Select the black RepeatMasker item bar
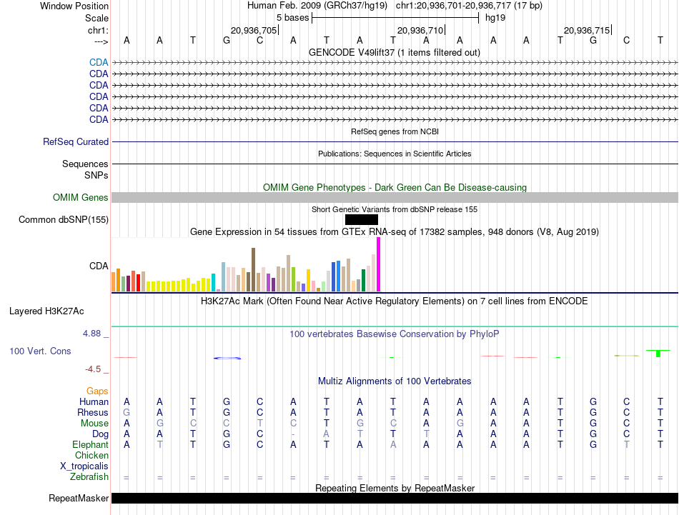The width and height of the screenshot is (679, 515). (395, 498)
